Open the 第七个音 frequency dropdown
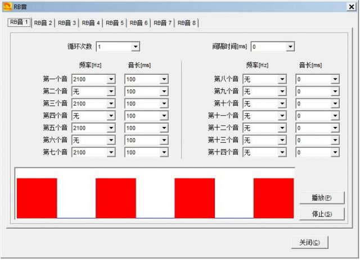360x260 pixels. 111,152
